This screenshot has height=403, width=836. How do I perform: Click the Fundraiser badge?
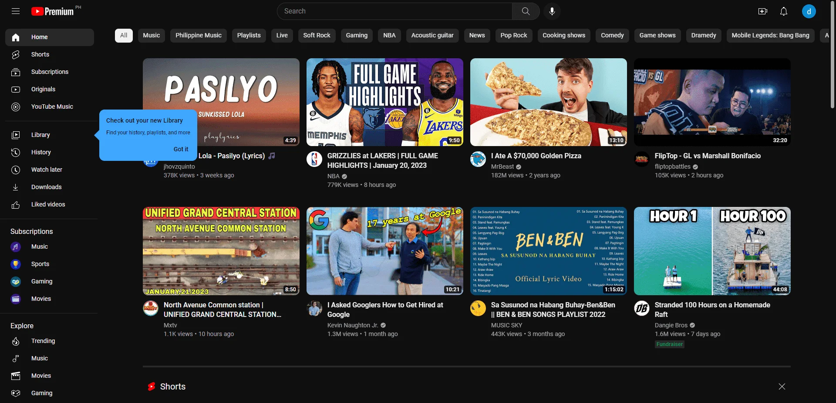pyautogui.click(x=670, y=344)
